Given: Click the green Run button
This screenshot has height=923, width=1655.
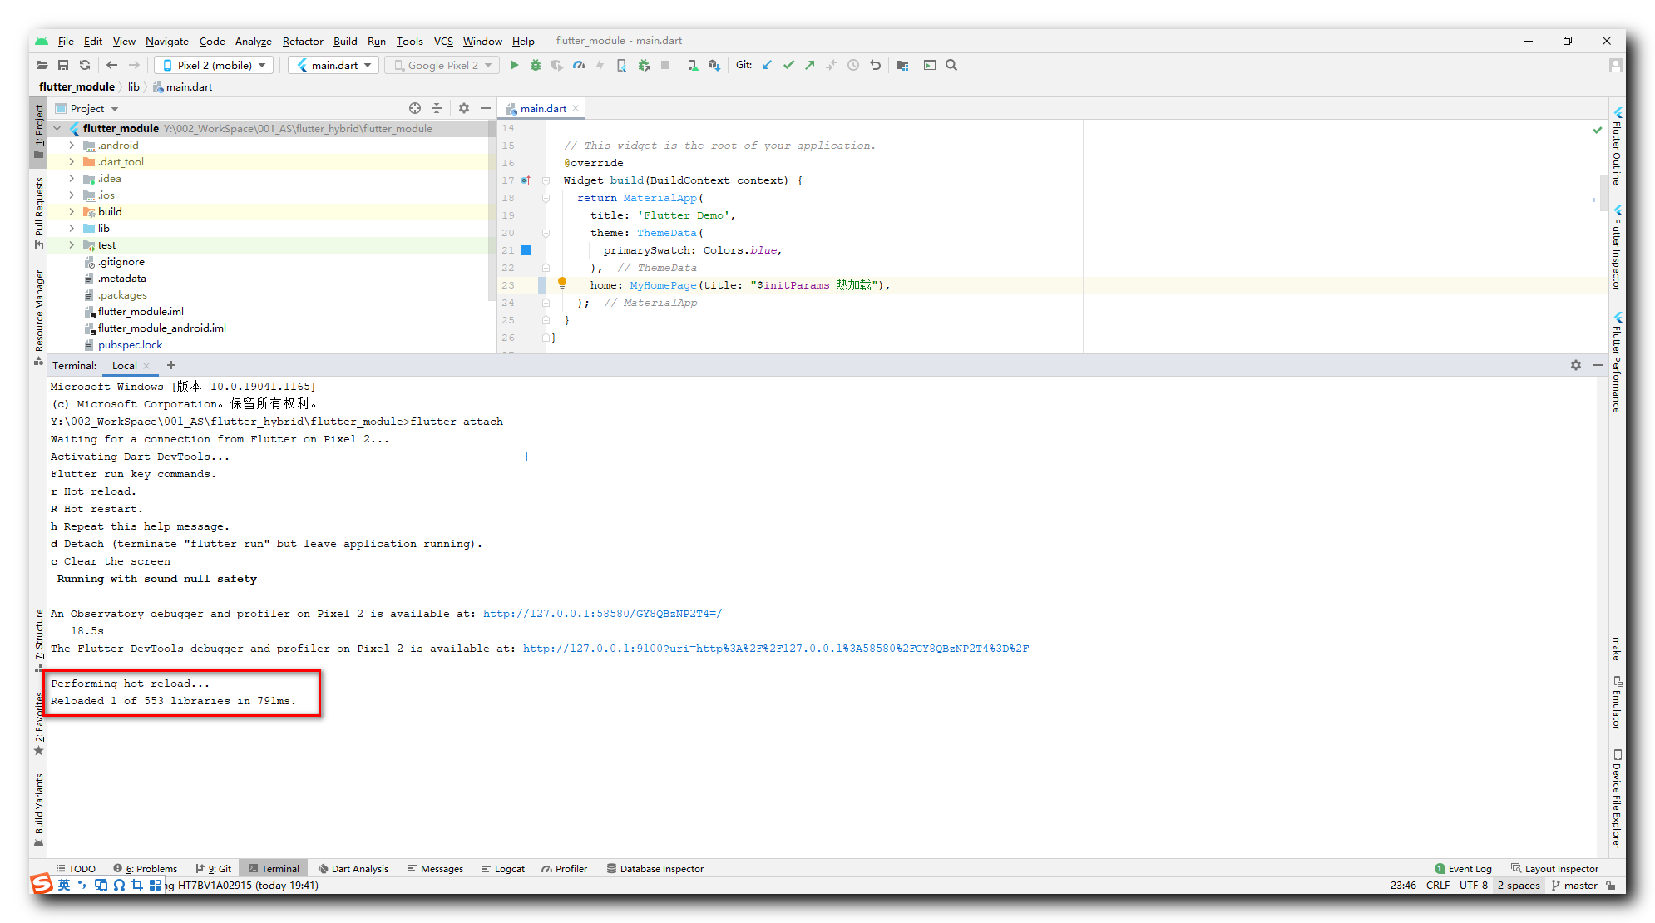Looking at the screenshot, I should pyautogui.click(x=514, y=65).
